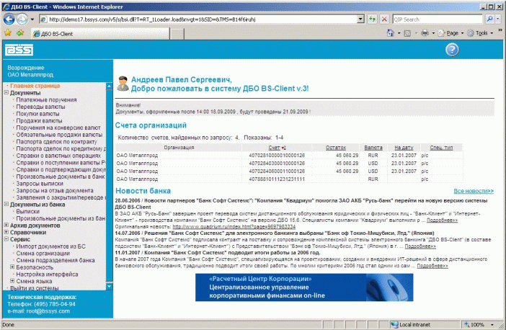Click the Print toolbar icon
The image size is (506, 330).
point(425,33)
